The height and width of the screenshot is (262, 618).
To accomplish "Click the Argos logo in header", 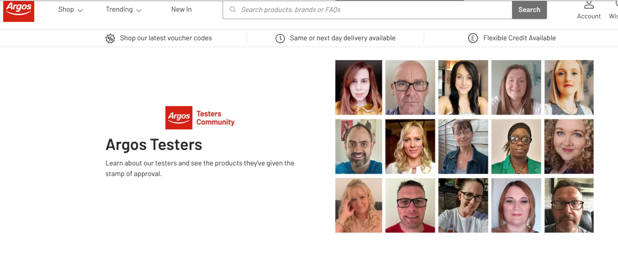I will click(18, 11).
